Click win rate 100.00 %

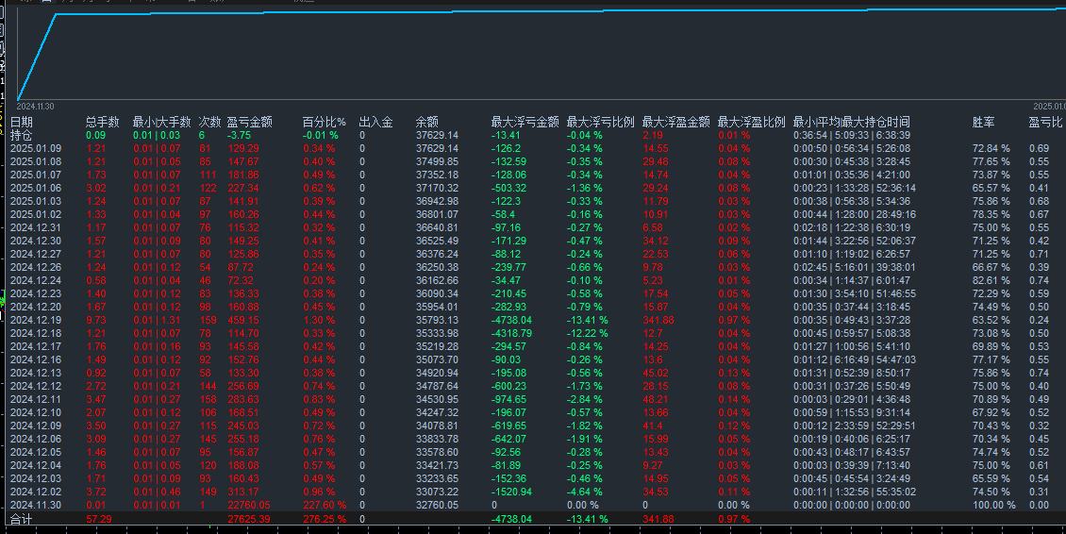tap(994, 506)
